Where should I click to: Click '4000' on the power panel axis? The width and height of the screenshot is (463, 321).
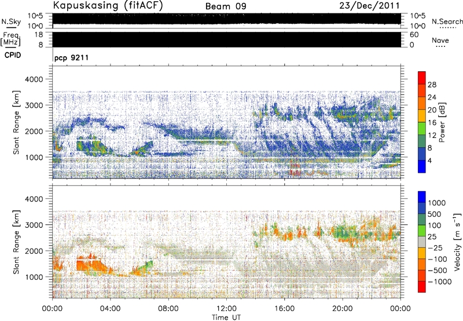click(34, 79)
